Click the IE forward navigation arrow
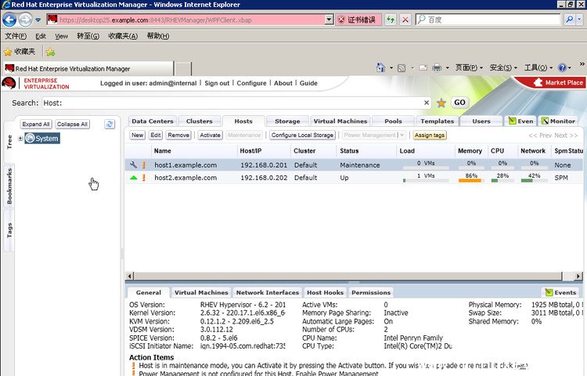Viewport: 587px width, 376px height. 25,20
